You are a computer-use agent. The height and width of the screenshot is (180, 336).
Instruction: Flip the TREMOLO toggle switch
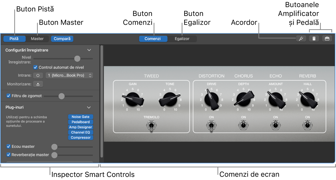coord(152,126)
